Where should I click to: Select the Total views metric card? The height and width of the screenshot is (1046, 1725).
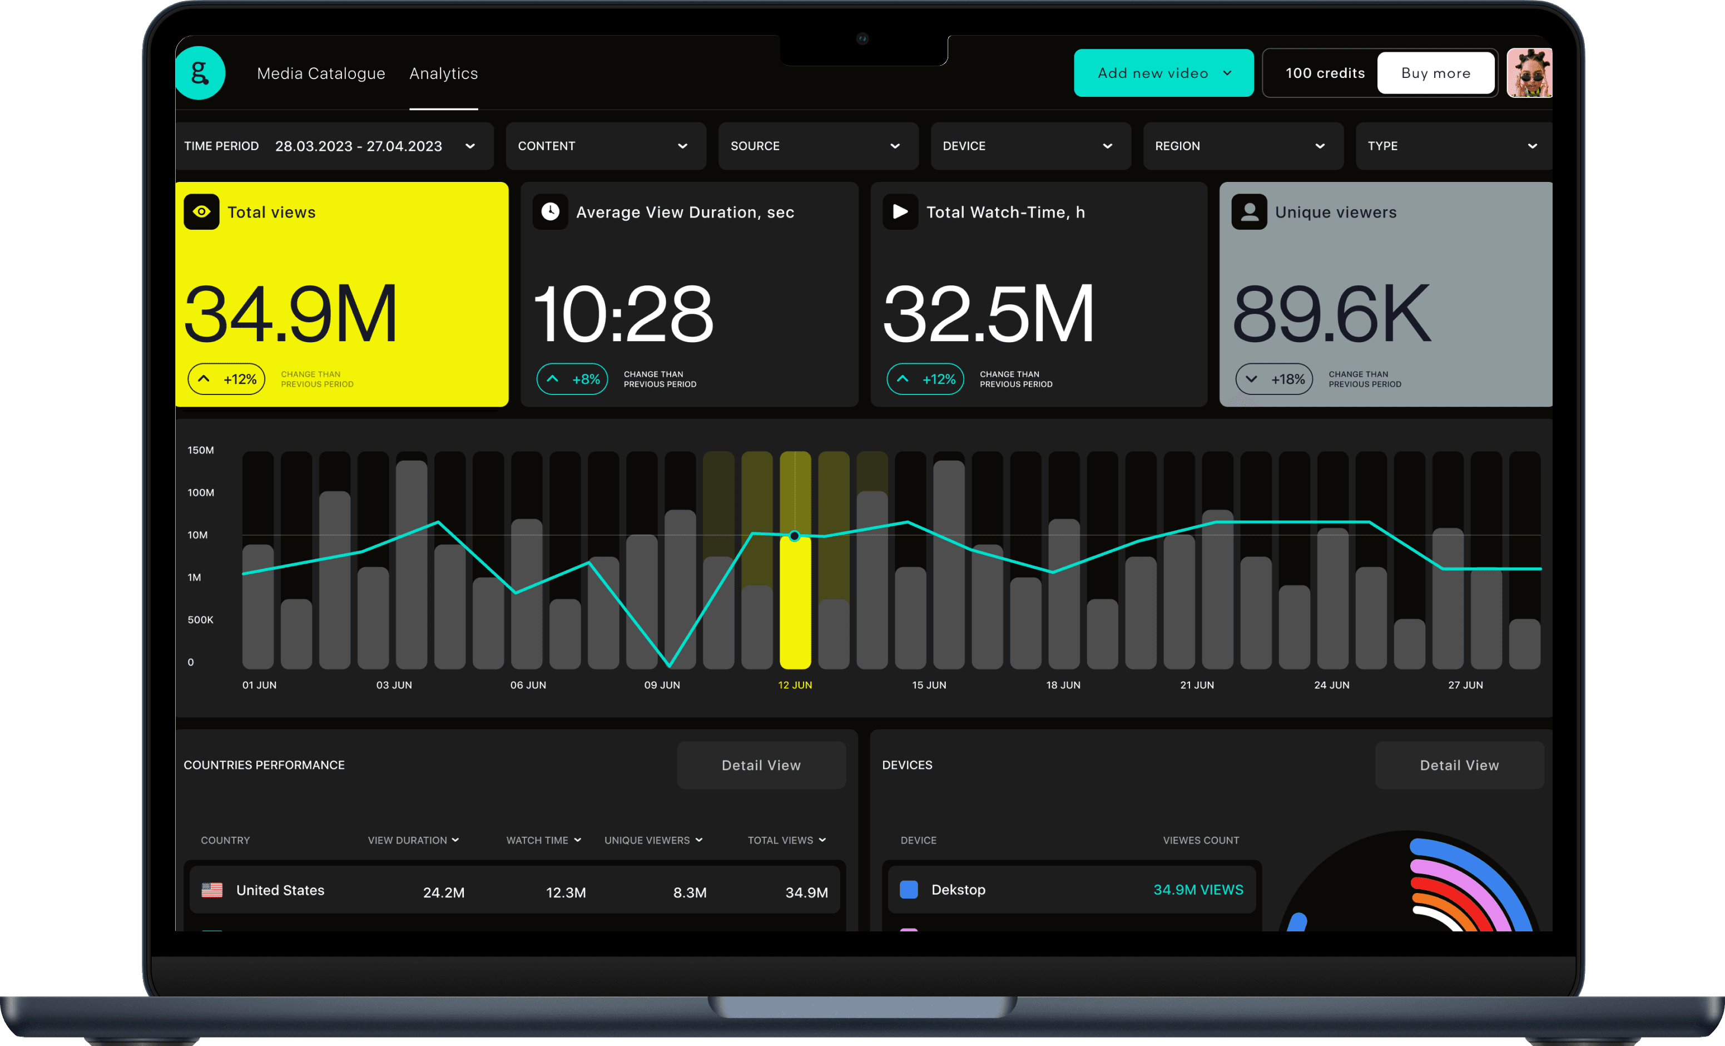[341, 294]
